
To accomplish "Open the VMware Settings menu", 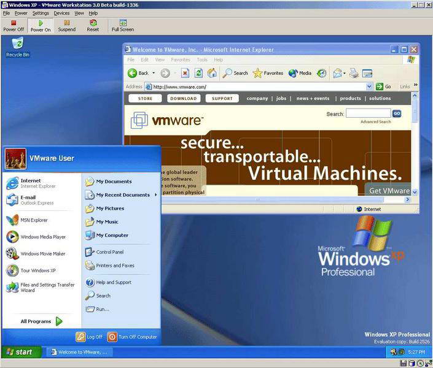I will click(41, 13).
